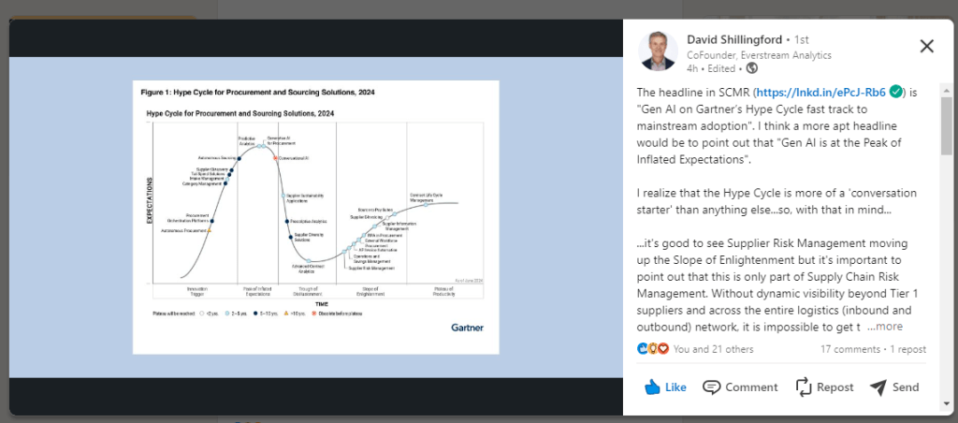Screen dimensions: 958x423
Task: Open the lnkd.in/ePcJ-Rb6 link
Action: [820, 92]
